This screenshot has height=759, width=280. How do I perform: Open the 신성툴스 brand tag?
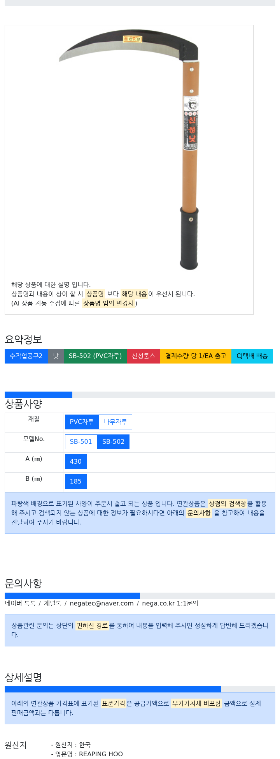[143, 356]
